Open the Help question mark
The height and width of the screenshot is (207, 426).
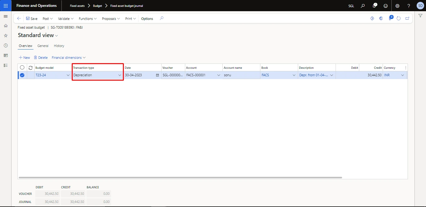pyautogui.click(x=409, y=6)
